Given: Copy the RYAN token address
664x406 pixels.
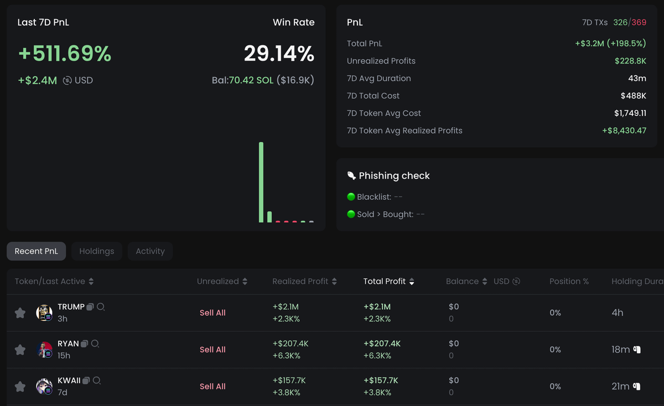Looking at the screenshot, I should tap(84, 344).
